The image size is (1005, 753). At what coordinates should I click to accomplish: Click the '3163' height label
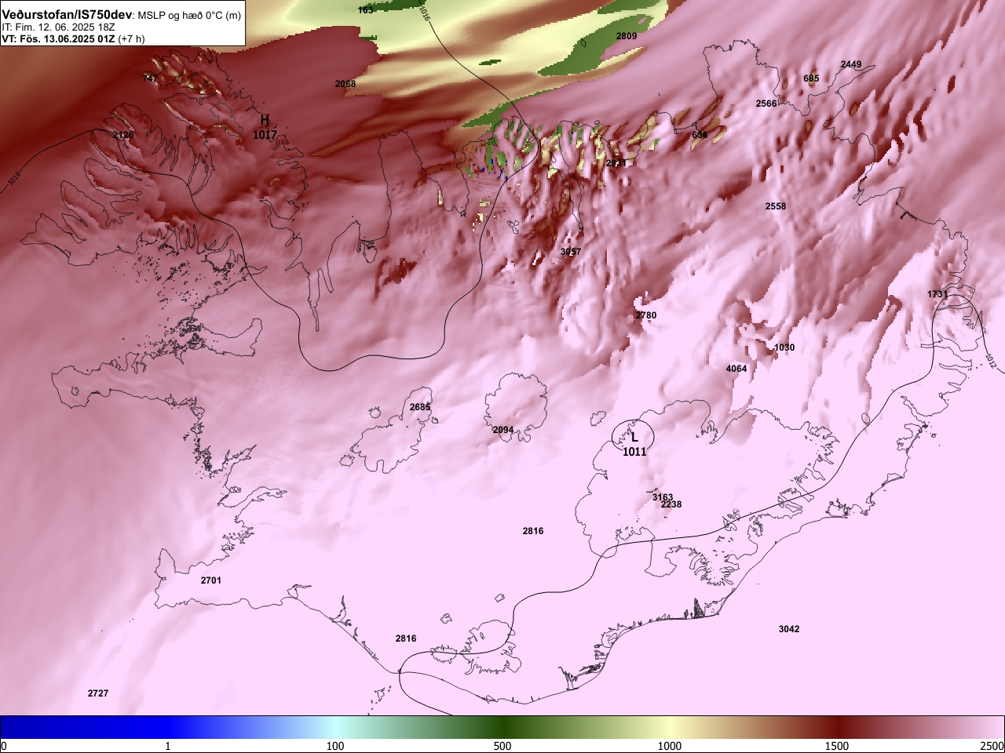pyautogui.click(x=663, y=497)
